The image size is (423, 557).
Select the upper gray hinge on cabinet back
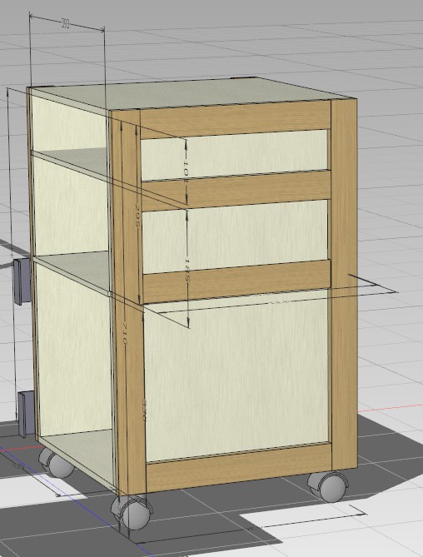[x=22, y=281]
